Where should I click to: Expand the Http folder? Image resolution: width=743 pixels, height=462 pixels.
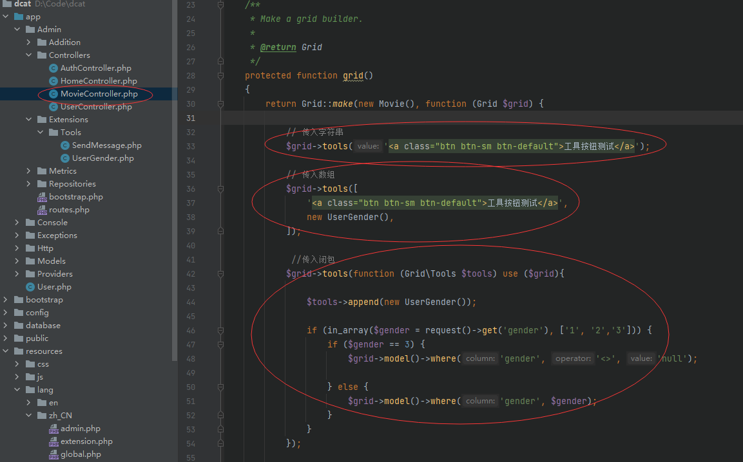17,248
